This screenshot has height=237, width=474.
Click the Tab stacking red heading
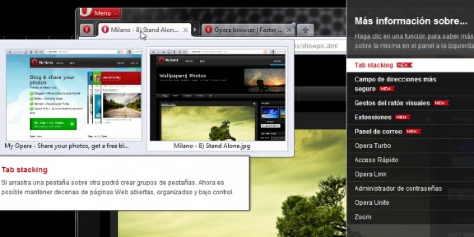(24, 170)
